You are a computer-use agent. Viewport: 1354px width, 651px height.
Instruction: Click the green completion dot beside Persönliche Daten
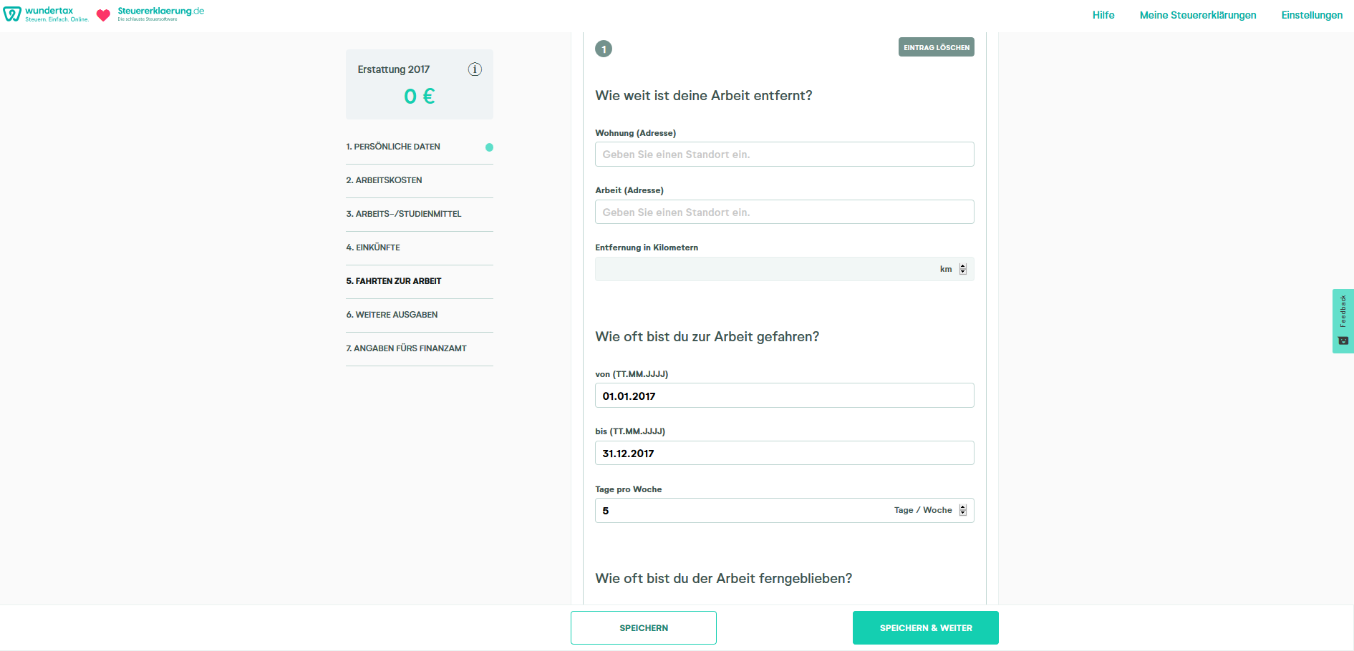(x=489, y=147)
